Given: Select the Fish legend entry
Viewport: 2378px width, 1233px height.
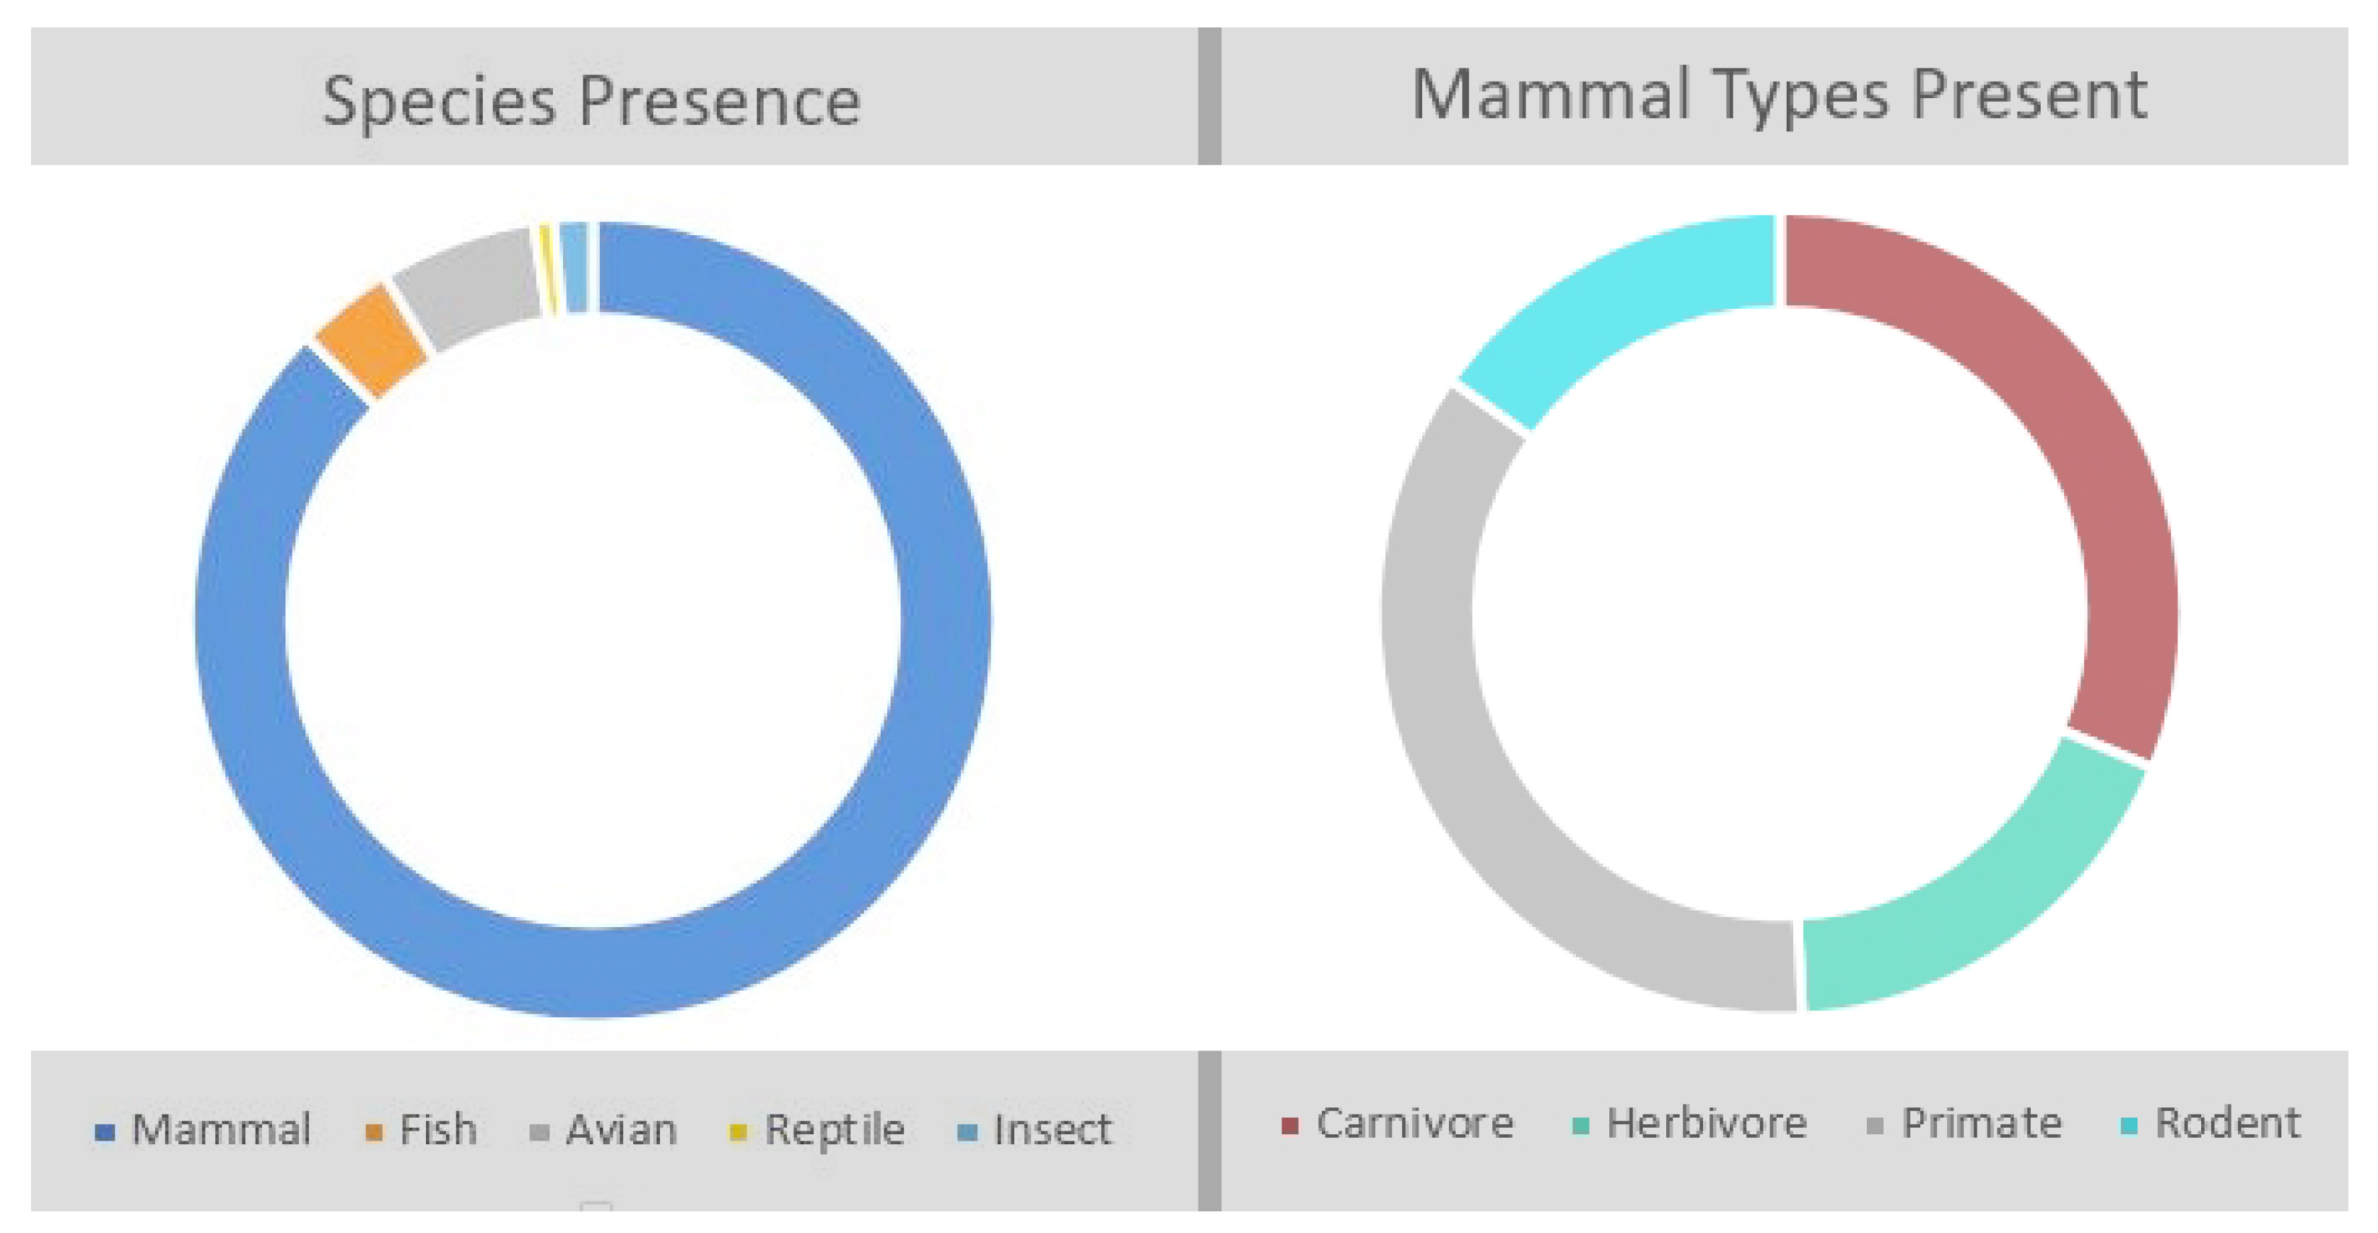Looking at the screenshot, I should coord(422,1130).
